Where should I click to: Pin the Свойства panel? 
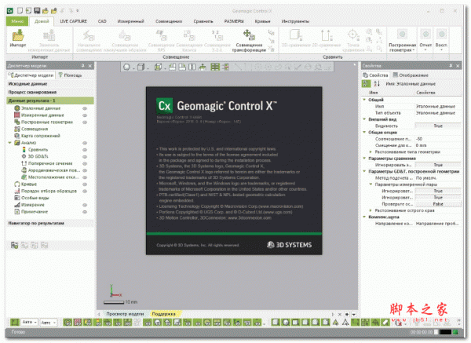point(451,66)
